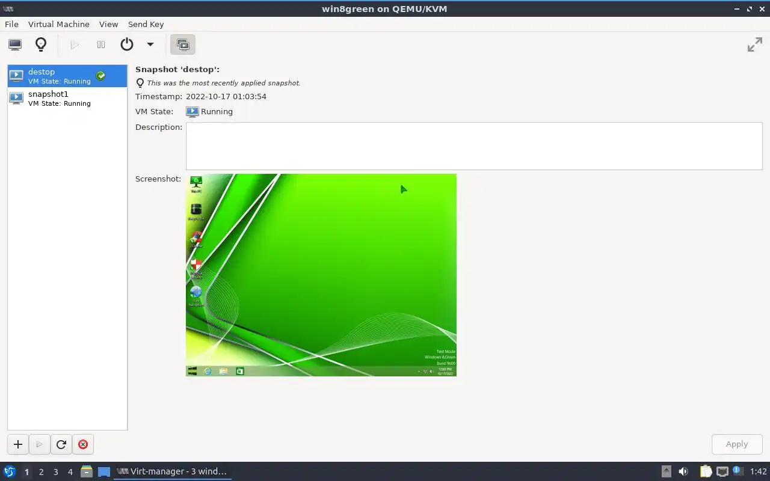Click the network tray icon

tap(722, 471)
